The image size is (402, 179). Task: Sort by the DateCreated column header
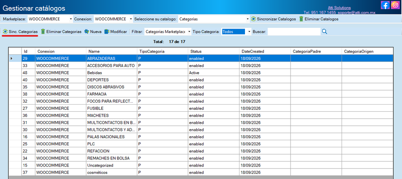tap(265, 51)
